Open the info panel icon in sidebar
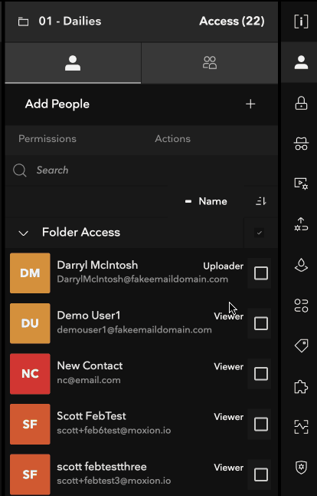Viewport: 317px width, 496px height. (x=301, y=21)
